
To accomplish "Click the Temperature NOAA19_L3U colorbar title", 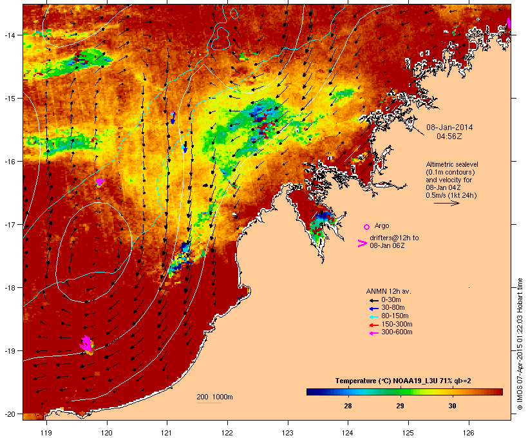I will coord(403,381).
